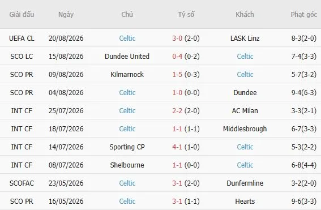Image resolution: width=321 pixels, height=210 pixels.
Task: Click the Dundee United team name
Action: 127,56
